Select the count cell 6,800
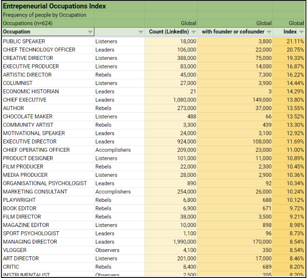Viewport: 307px width, 278px height. coord(171,200)
